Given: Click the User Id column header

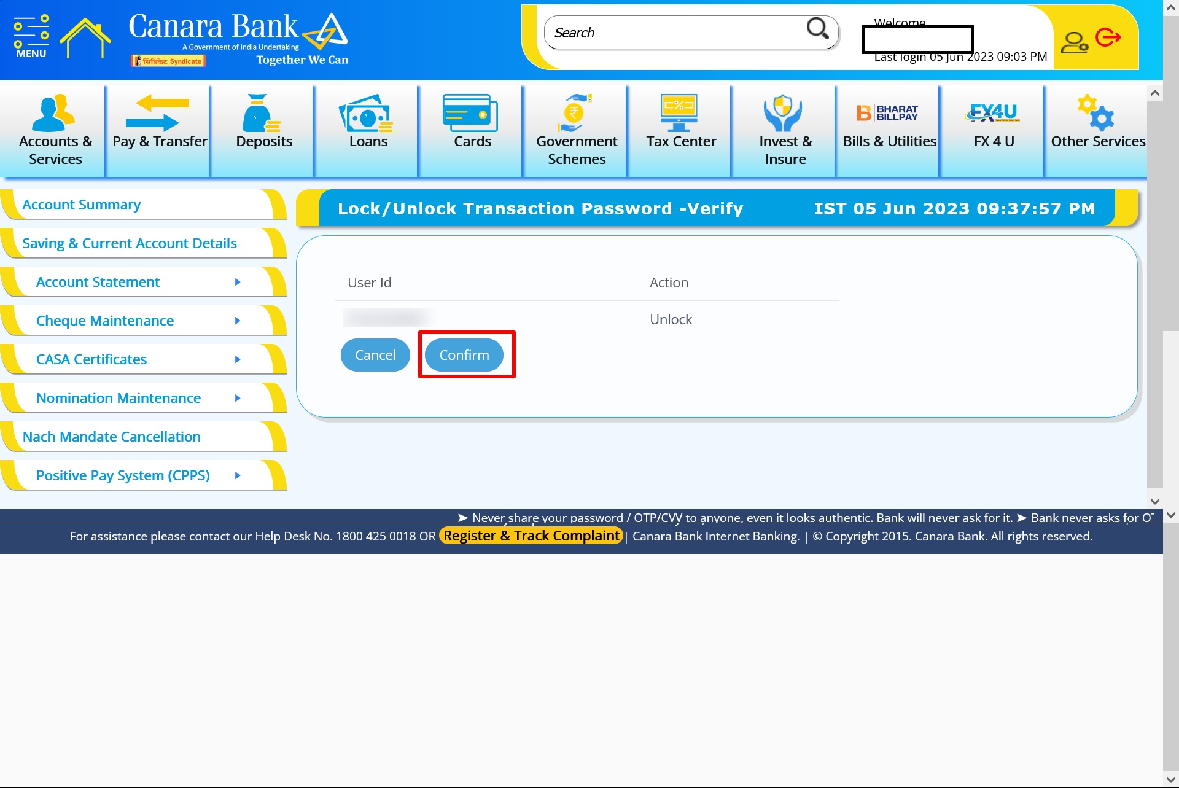Looking at the screenshot, I should click(x=369, y=283).
